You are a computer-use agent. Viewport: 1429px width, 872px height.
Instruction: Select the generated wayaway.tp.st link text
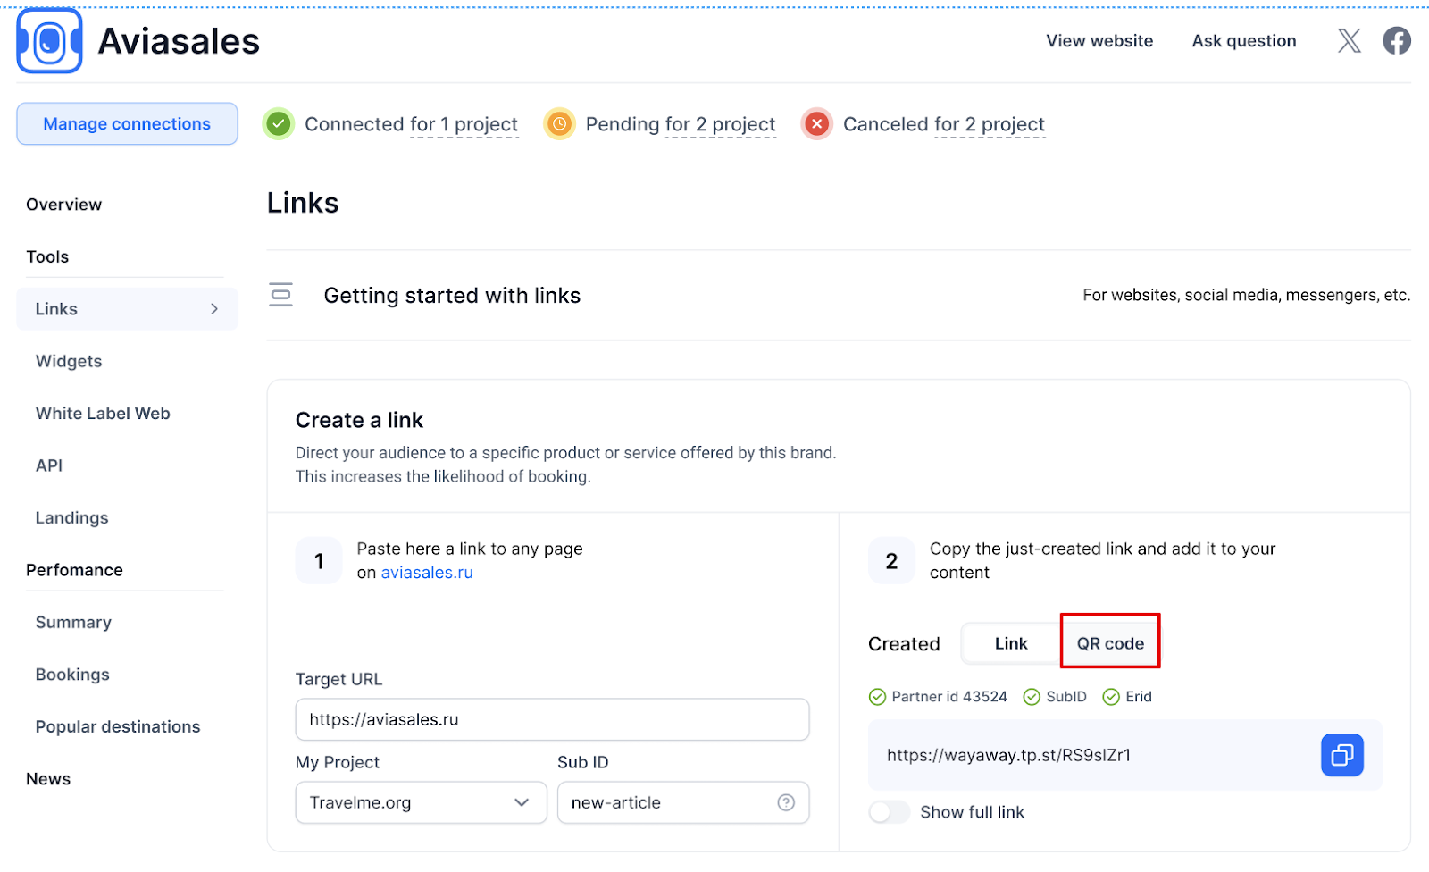click(x=1008, y=755)
